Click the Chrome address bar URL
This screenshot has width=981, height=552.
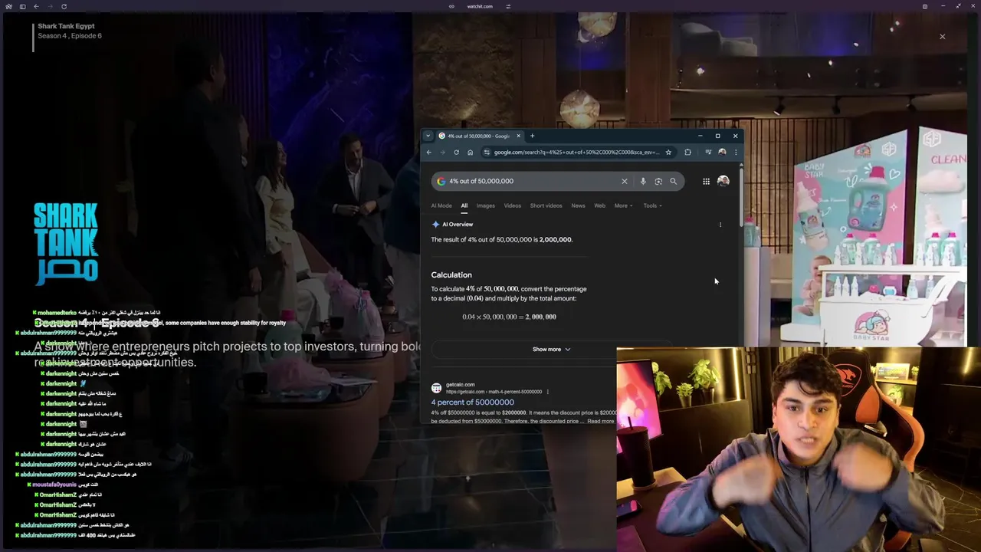pos(576,152)
